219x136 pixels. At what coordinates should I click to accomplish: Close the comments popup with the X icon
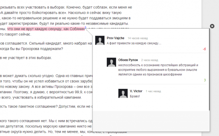[212, 26]
